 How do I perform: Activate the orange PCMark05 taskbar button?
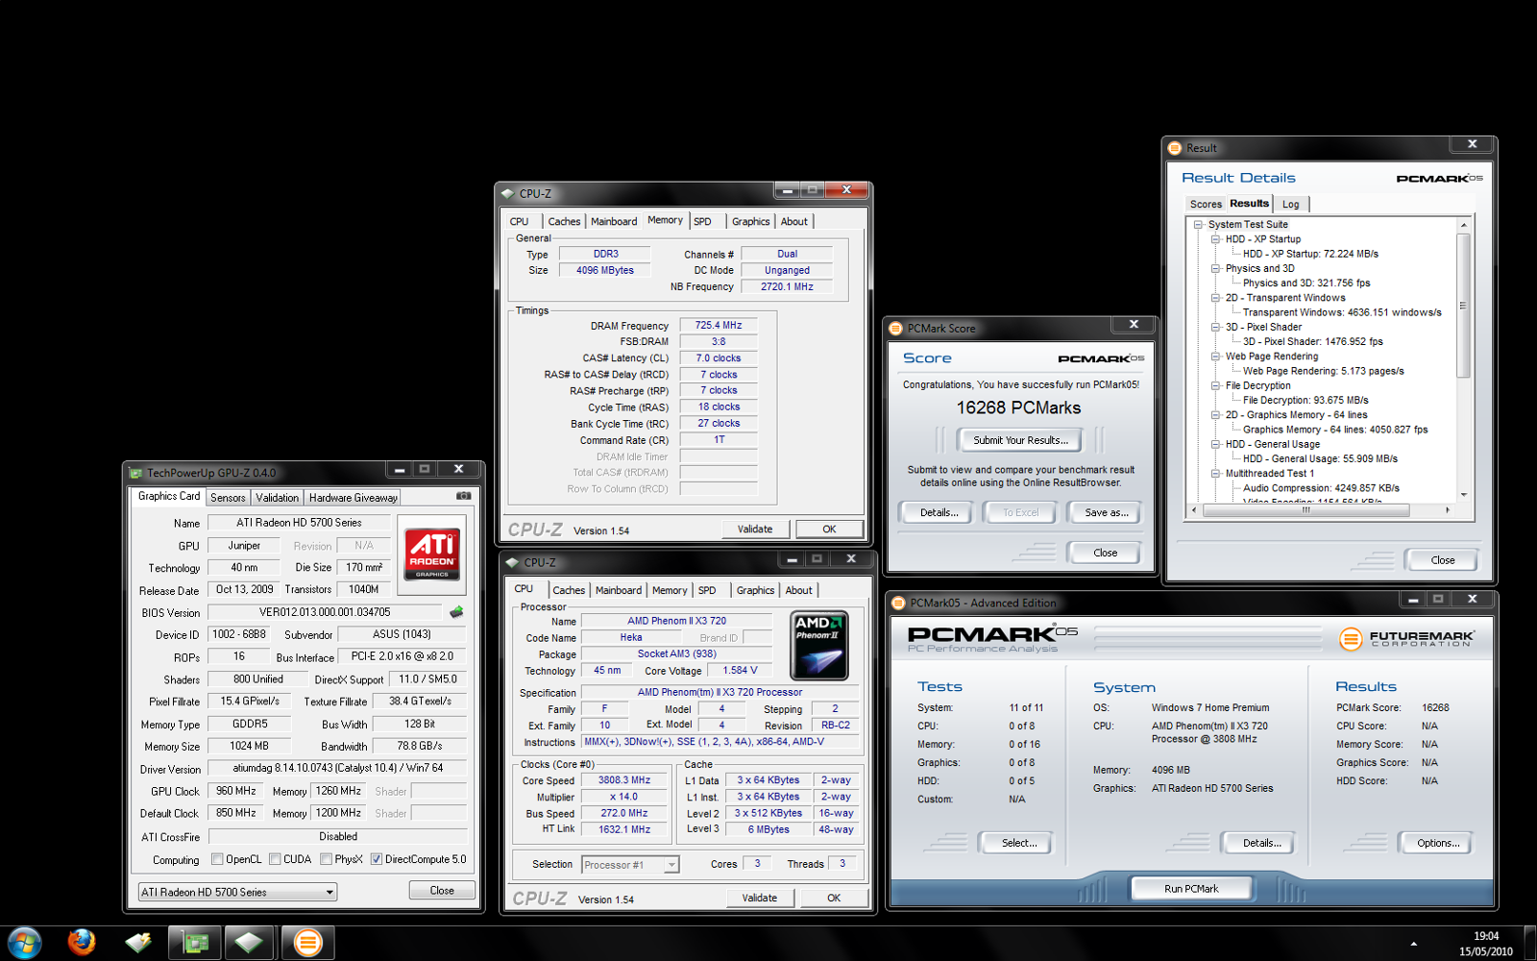(307, 943)
